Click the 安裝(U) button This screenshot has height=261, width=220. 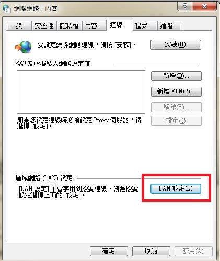[176, 45]
